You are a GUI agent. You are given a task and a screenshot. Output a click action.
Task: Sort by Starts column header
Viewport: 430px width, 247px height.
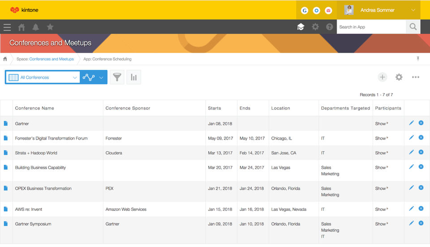click(215, 108)
